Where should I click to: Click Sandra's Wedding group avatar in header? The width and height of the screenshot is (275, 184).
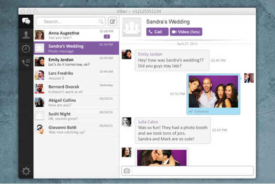(x=131, y=27)
